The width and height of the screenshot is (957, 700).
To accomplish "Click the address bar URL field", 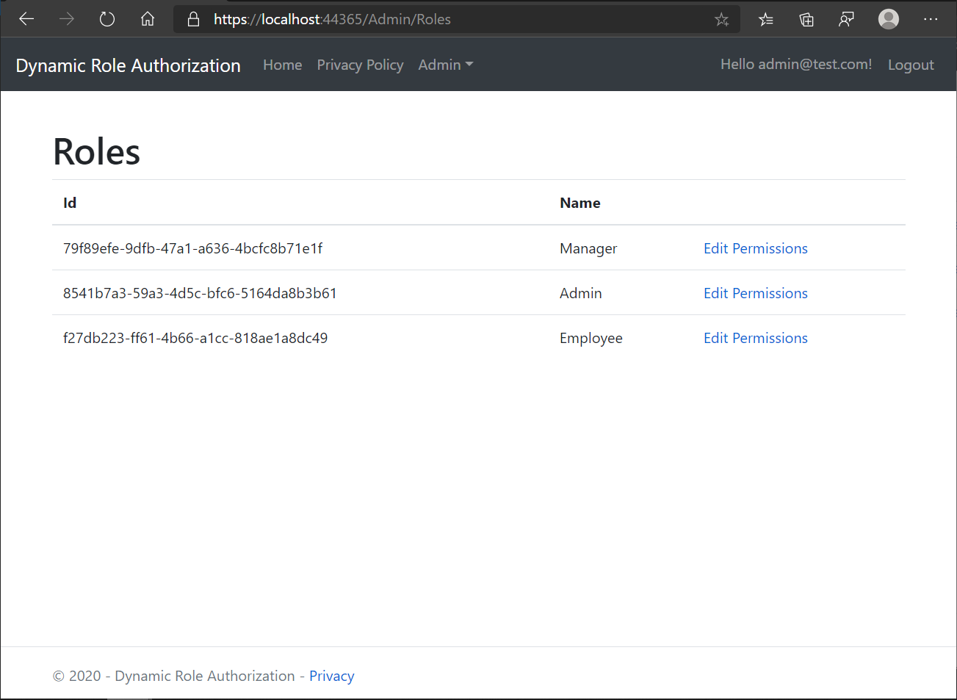I will 455,19.
